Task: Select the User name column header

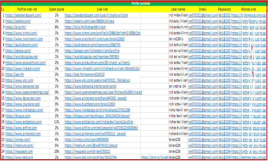Action: click(x=178, y=9)
